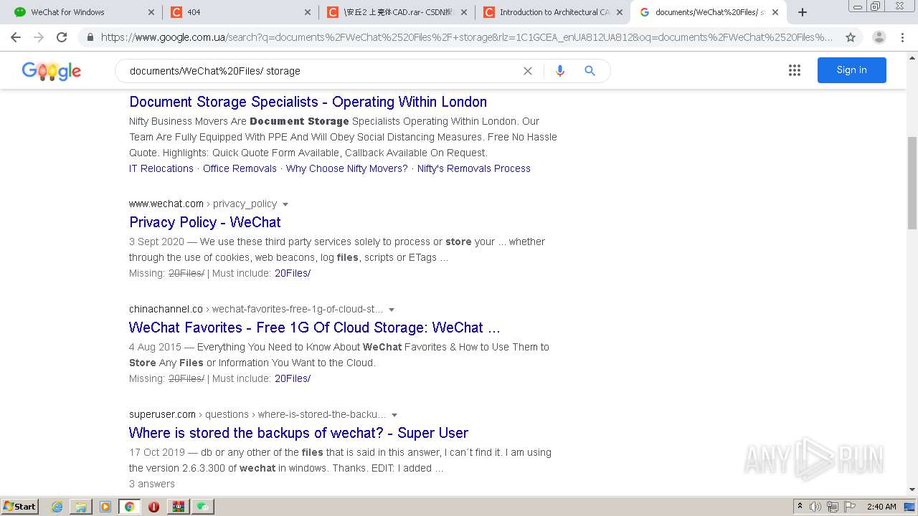Open IT Relocations sitelink
Viewport: 918px width, 516px height.
[161, 168]
